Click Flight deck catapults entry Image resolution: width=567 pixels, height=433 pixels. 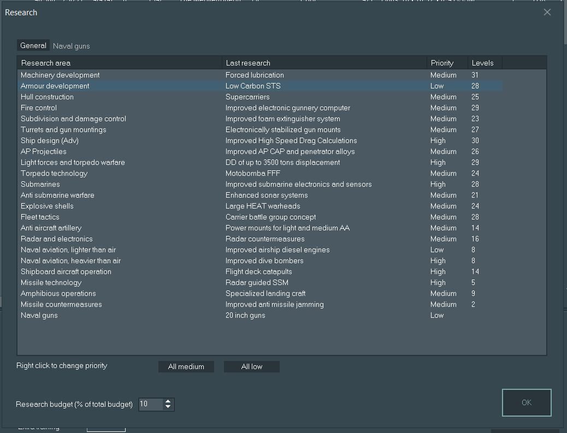coord(258,271)
